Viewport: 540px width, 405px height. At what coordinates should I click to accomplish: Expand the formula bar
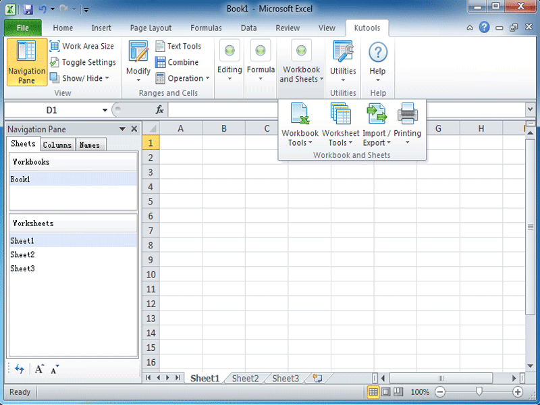[530, 110]
